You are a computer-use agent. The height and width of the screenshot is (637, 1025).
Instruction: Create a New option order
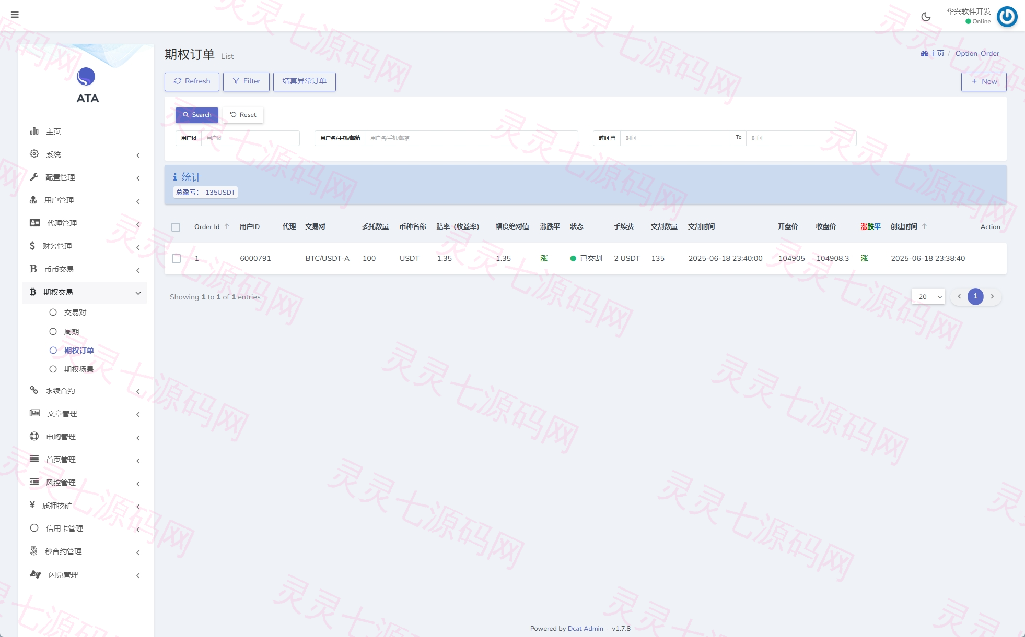click(x=984, y=81)
